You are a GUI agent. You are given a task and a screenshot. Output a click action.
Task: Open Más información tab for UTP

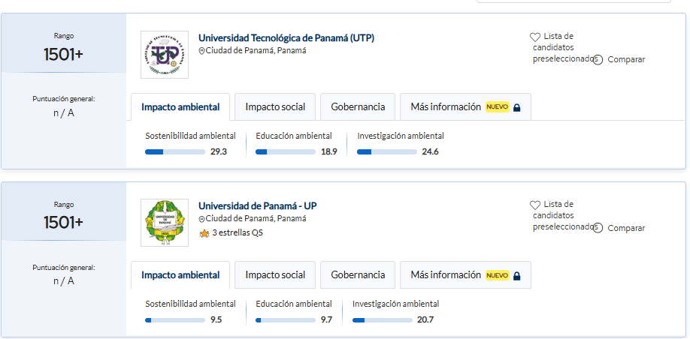tap(465, 106)
